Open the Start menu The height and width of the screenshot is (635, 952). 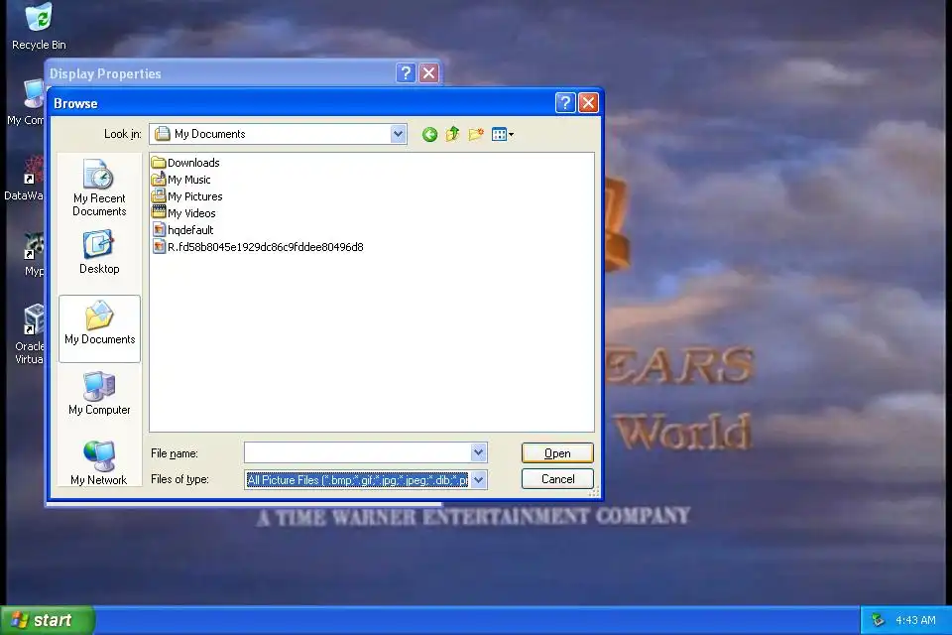point(47,620)
